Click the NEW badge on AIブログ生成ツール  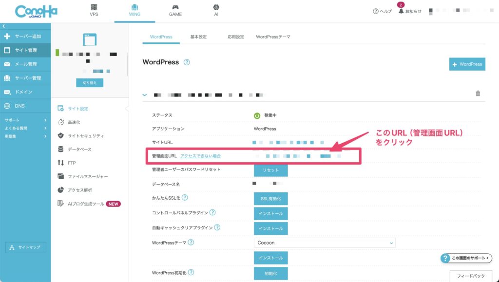click(113, 204)
